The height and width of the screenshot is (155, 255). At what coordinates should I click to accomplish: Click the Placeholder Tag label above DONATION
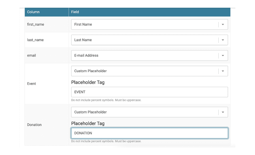[88, 123]
